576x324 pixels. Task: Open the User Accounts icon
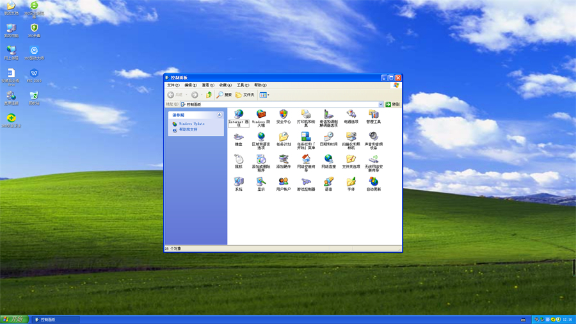[x=284, y=184]
